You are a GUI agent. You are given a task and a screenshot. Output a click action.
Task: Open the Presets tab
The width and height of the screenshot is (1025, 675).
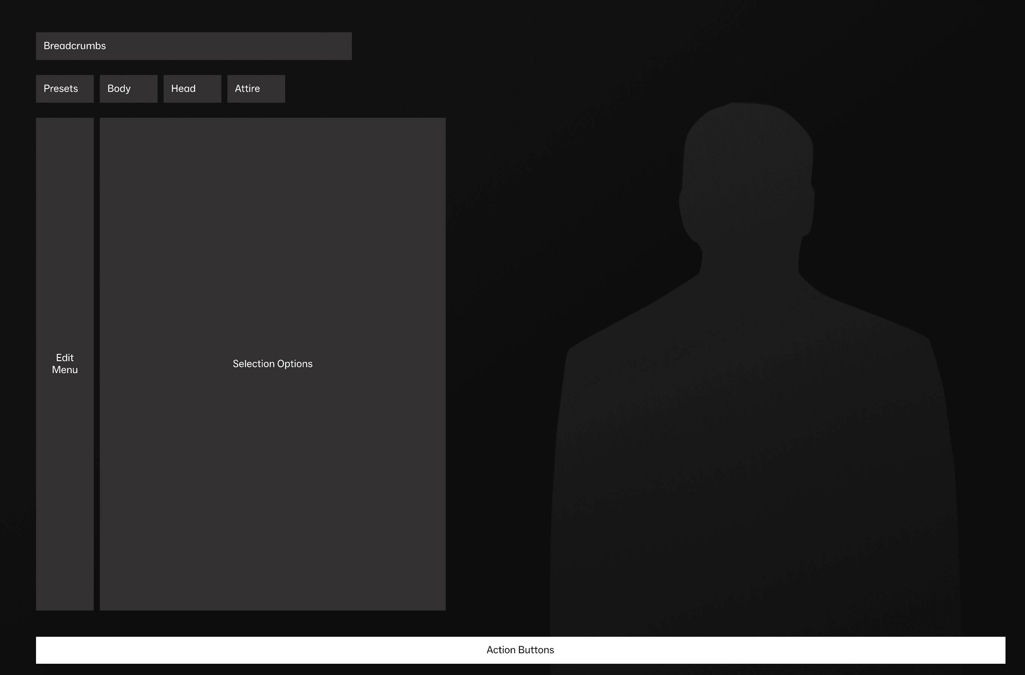tap(65, 88)
